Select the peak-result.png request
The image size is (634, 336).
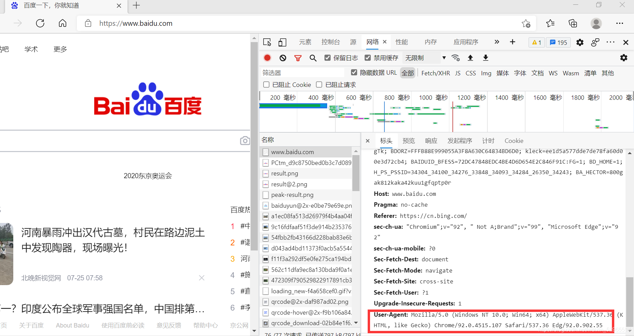(x=306, y=195)
